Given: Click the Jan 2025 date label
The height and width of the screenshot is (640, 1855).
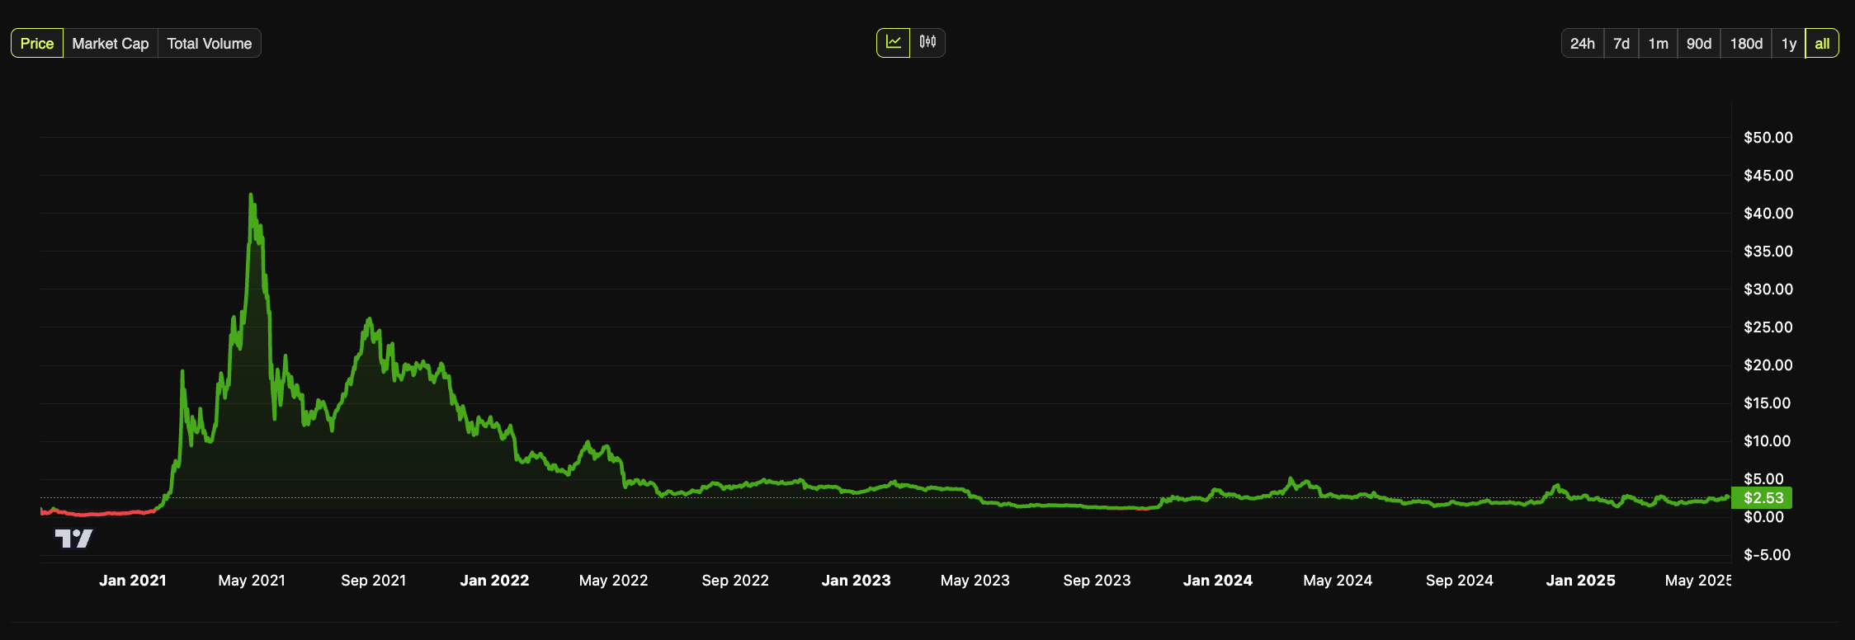Looking at the screenshot, I should 1580,581.
